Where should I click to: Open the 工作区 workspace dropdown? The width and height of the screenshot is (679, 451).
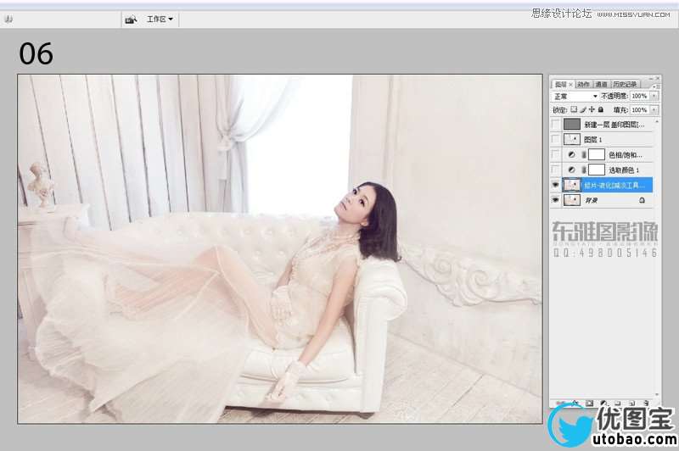(x=160, y=19)
